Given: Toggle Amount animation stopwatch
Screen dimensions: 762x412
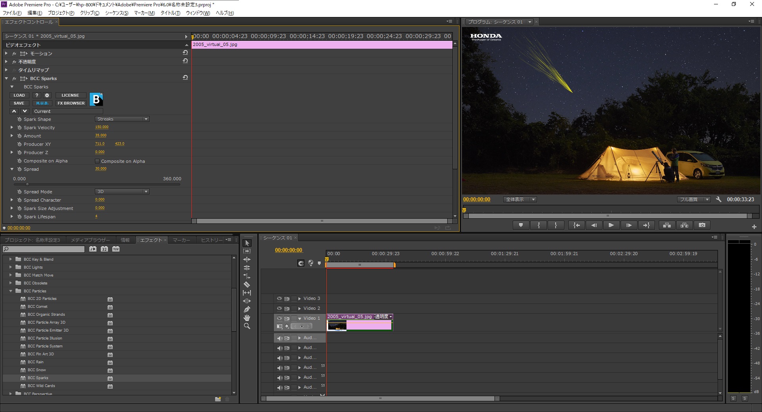Looking at the screenshot, I should [x=19, y=136].
